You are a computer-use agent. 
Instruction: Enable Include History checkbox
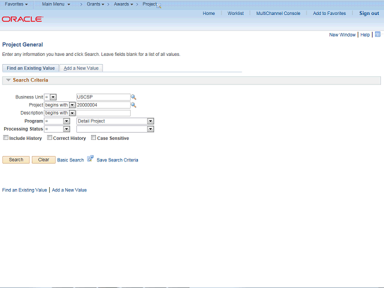(5, 137)
